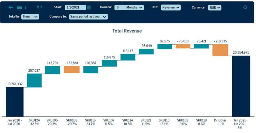Open the Unit Revenue dropdown

click(171, 7)
